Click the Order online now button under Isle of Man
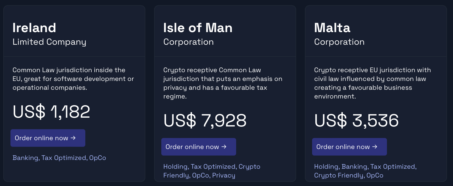 tap(198, 147)
